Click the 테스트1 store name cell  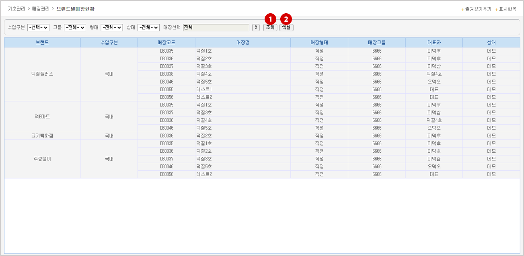204,90
